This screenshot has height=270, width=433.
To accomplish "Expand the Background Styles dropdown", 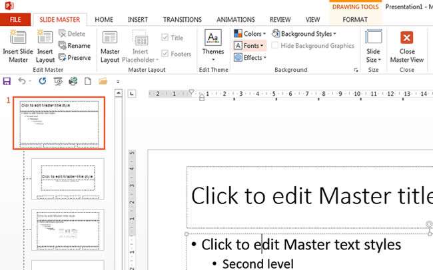I will click(305, 34).
